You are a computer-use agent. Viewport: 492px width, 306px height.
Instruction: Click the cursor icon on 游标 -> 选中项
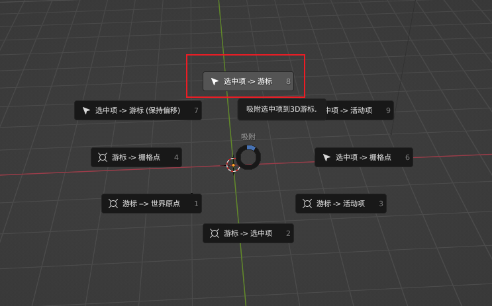215,233
